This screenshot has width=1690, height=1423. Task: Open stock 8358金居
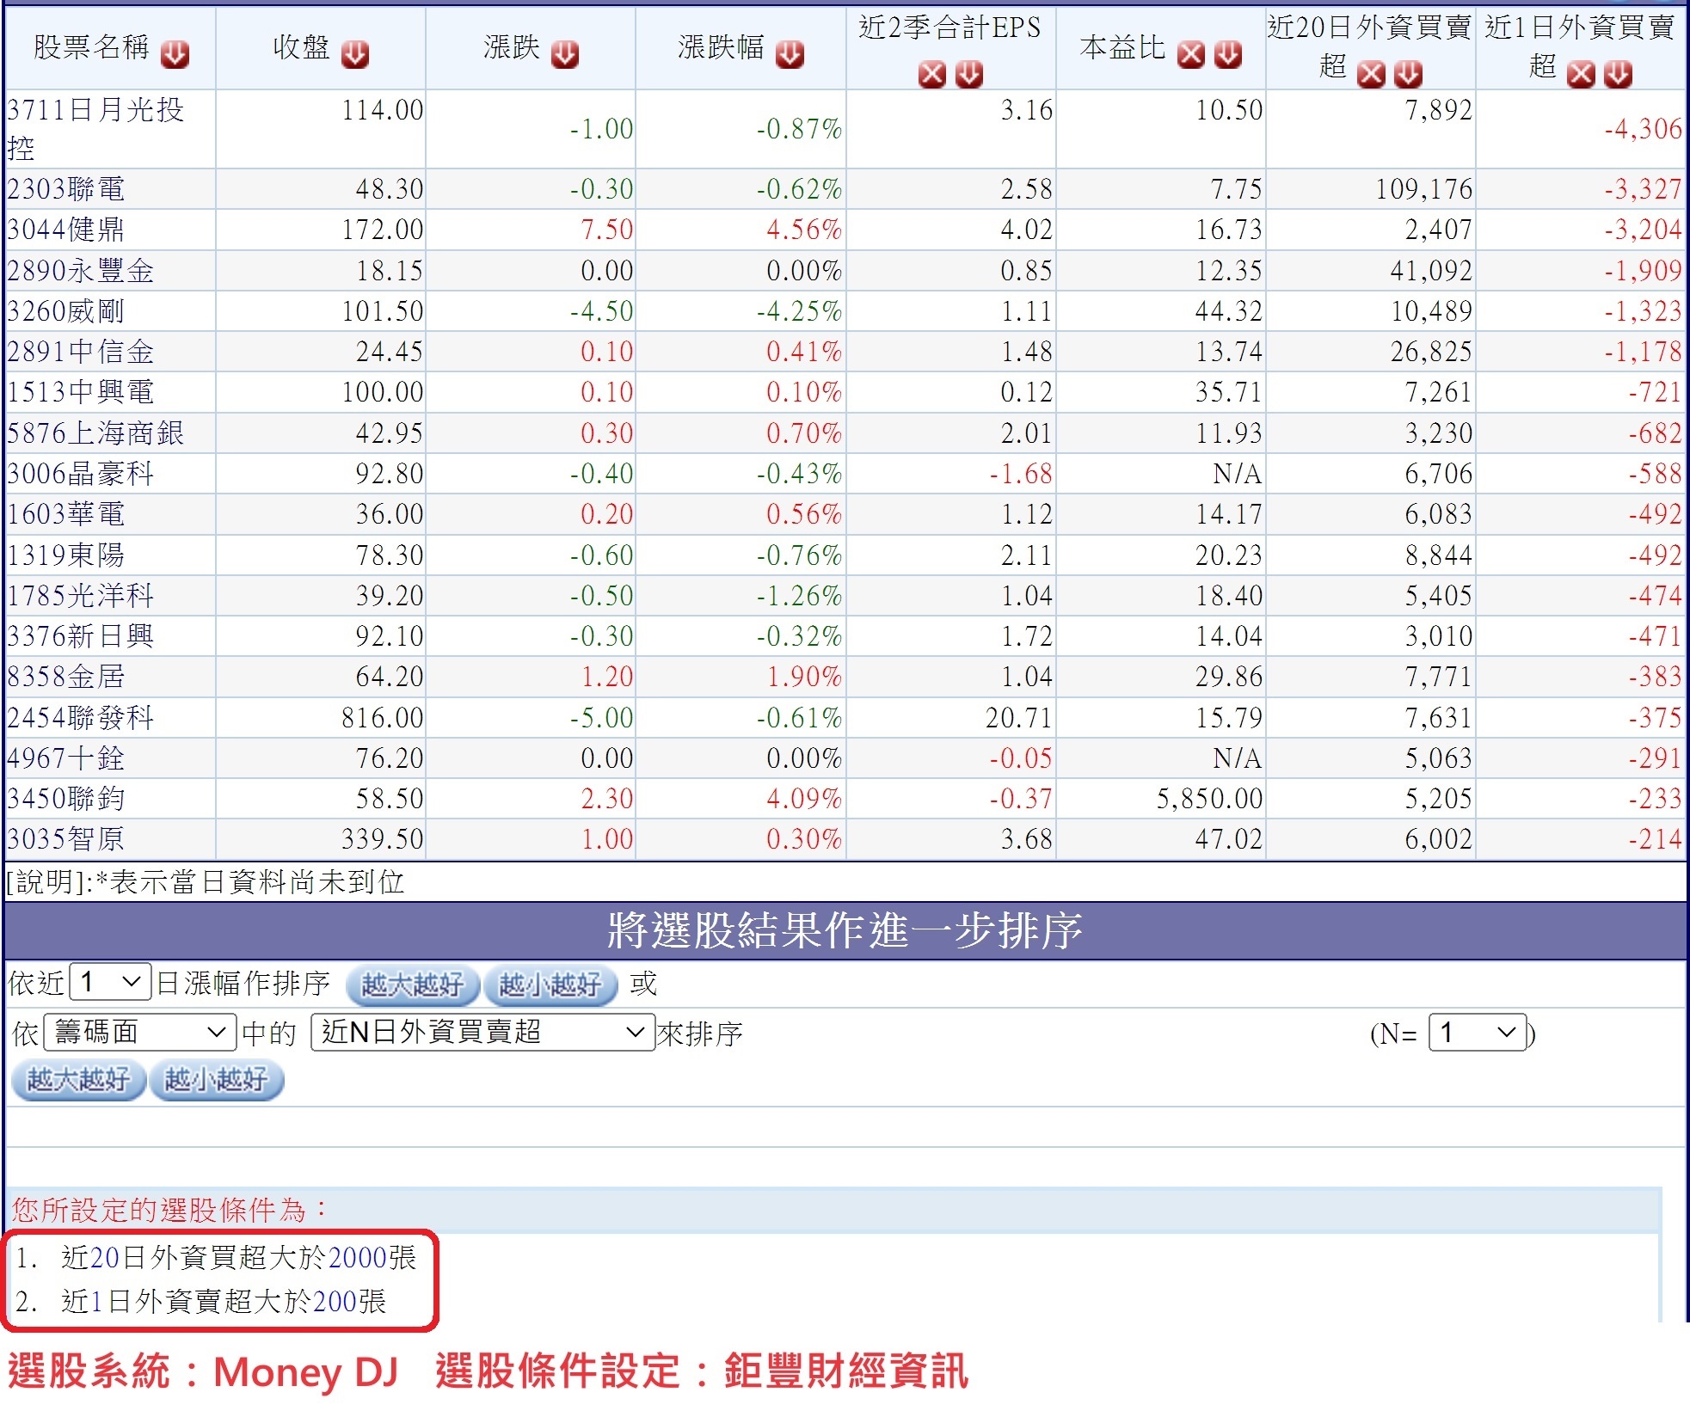click(x=66, y=677)
